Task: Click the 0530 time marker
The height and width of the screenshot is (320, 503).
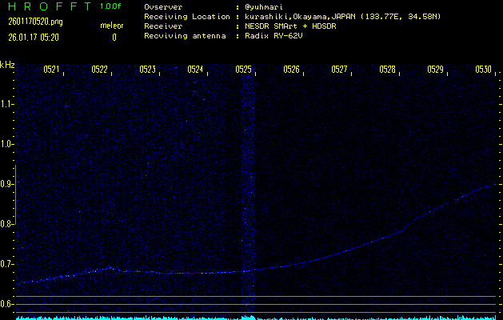Action: (x=483, y=70)
